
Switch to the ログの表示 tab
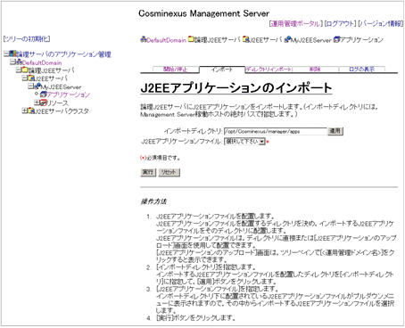coord(361,70)
